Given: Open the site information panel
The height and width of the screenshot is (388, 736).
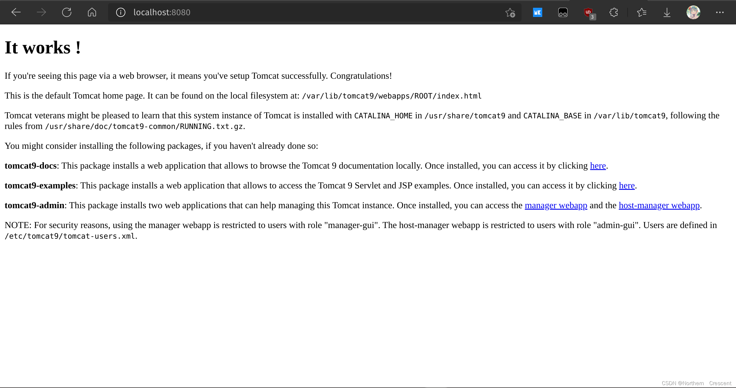Looking at the screenshot, I should [x=120, y=12].
